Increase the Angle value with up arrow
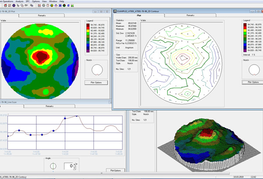Image resolution: width=263 pixels, height=179 pixels. [75, 165]
